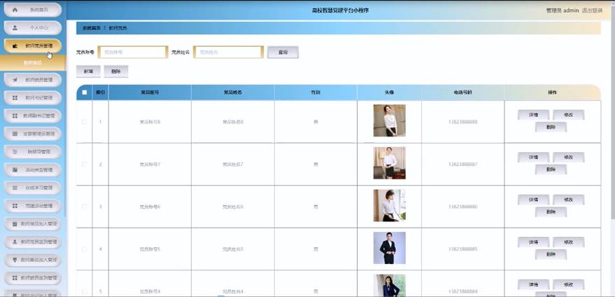Expand the 教师副书记管理 sidebar menu
615x297 pixels.
point(33,116)
